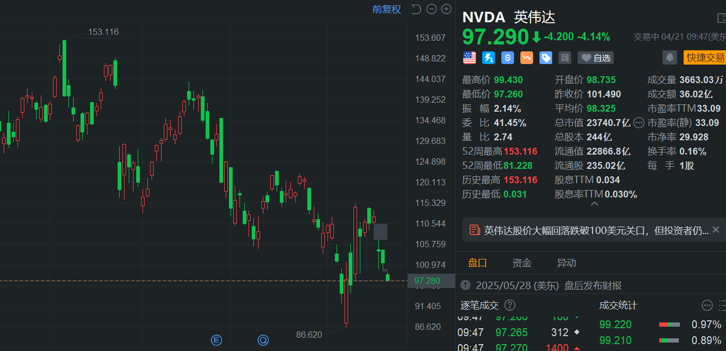The image size is (726, 351).
Task: Click the 总市值 value 23740.7亿
Action: click(x=608, y=122)
